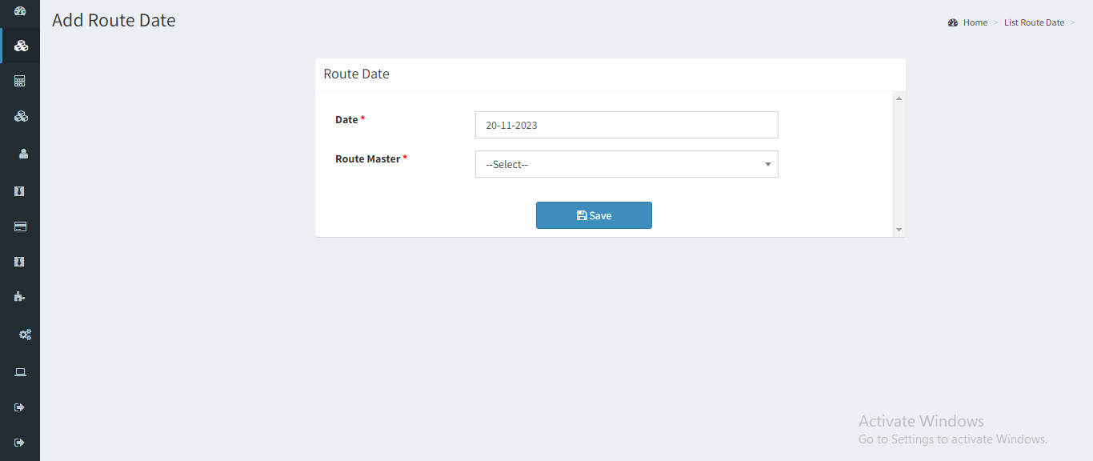Open the dashboard gauge icon in sidebar
The width and height of the screenshot is (1093, 461).
21,11
